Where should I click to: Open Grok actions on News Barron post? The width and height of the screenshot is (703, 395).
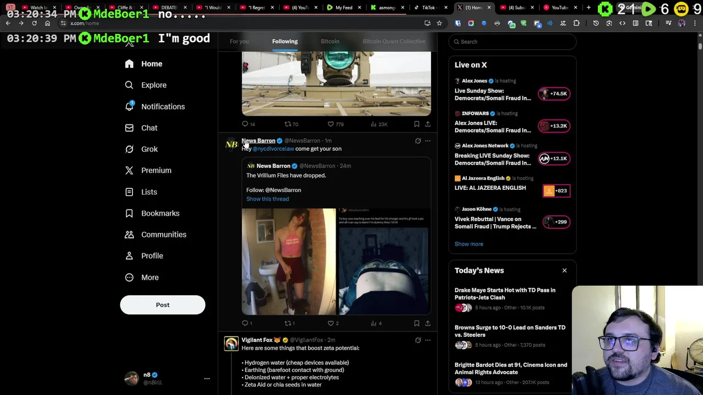coord(418,141)
